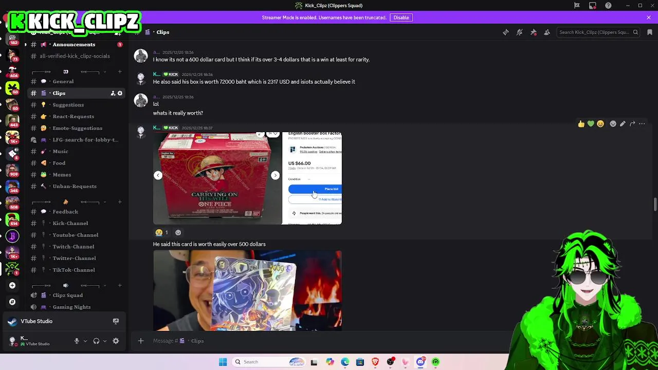Open the bookmarks icon beside search
Viewport: 658px width, 370px height.
pos(650,32)
